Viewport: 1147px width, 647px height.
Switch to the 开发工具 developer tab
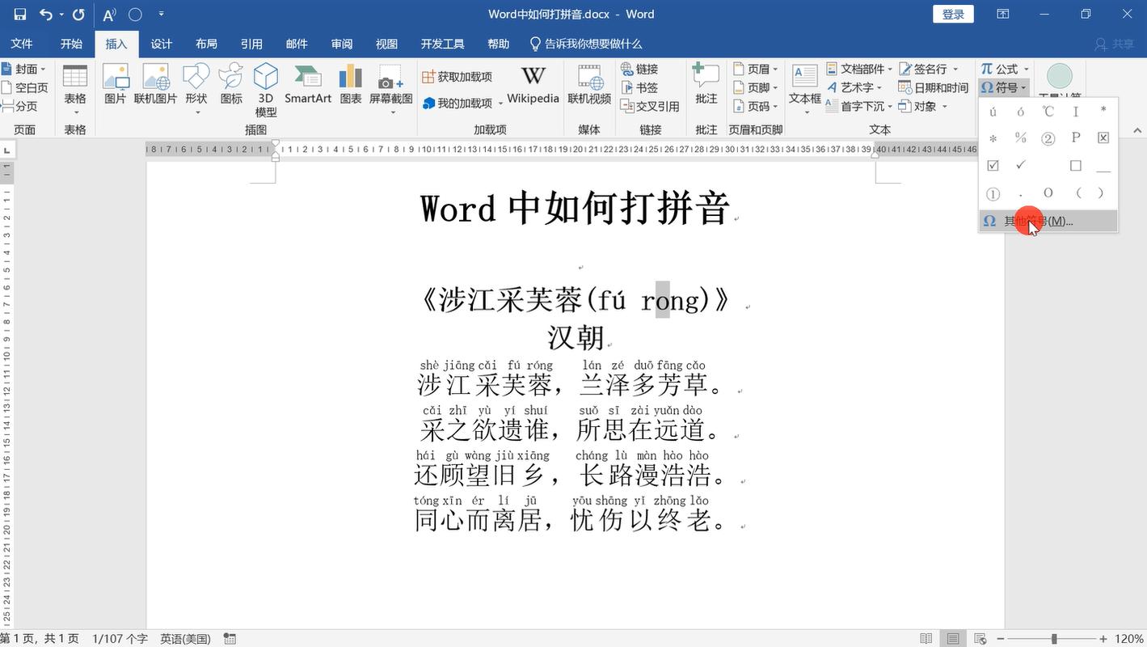(442, 44)
